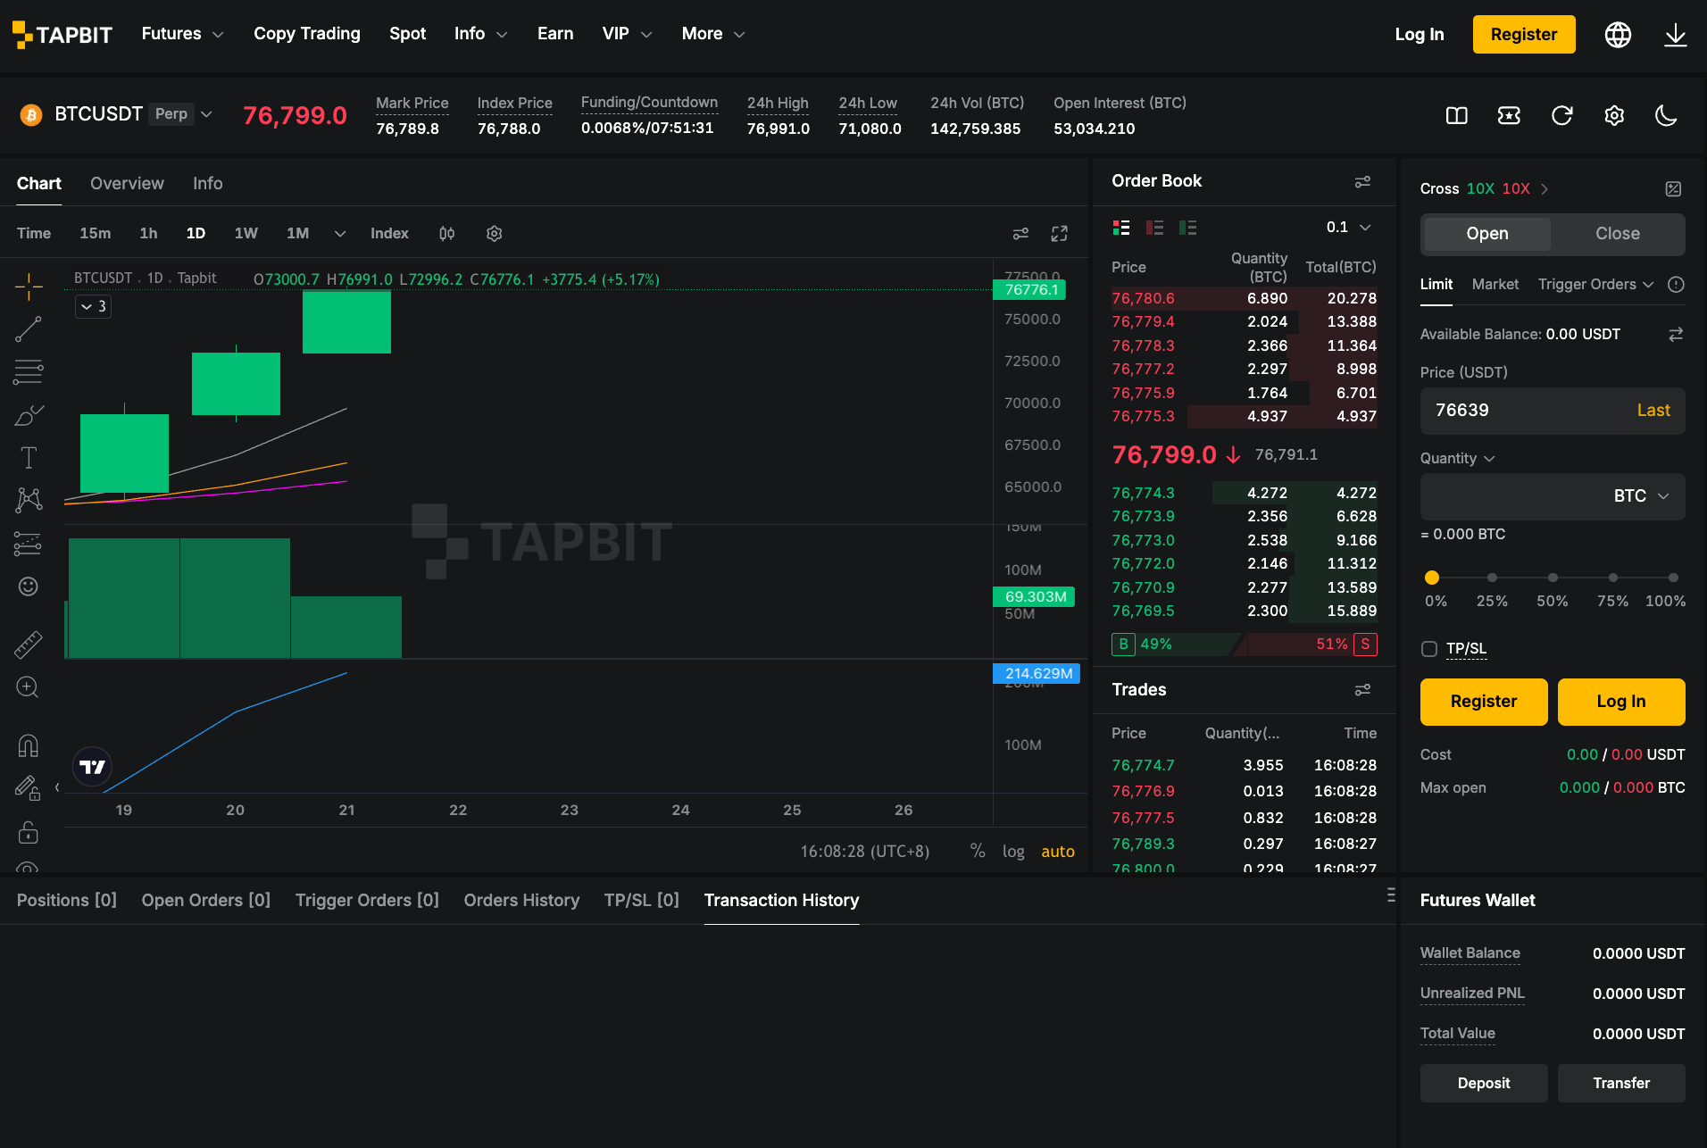1707x1148 pixels.
Task: Open Order Book settings icon
Action: tap(1362, 181)
